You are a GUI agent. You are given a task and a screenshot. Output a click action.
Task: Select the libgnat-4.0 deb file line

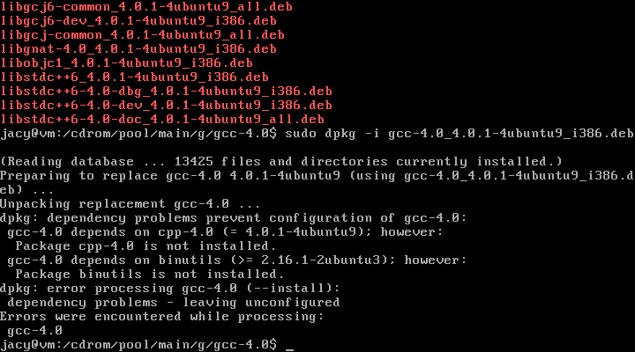[x=138, y=49]
